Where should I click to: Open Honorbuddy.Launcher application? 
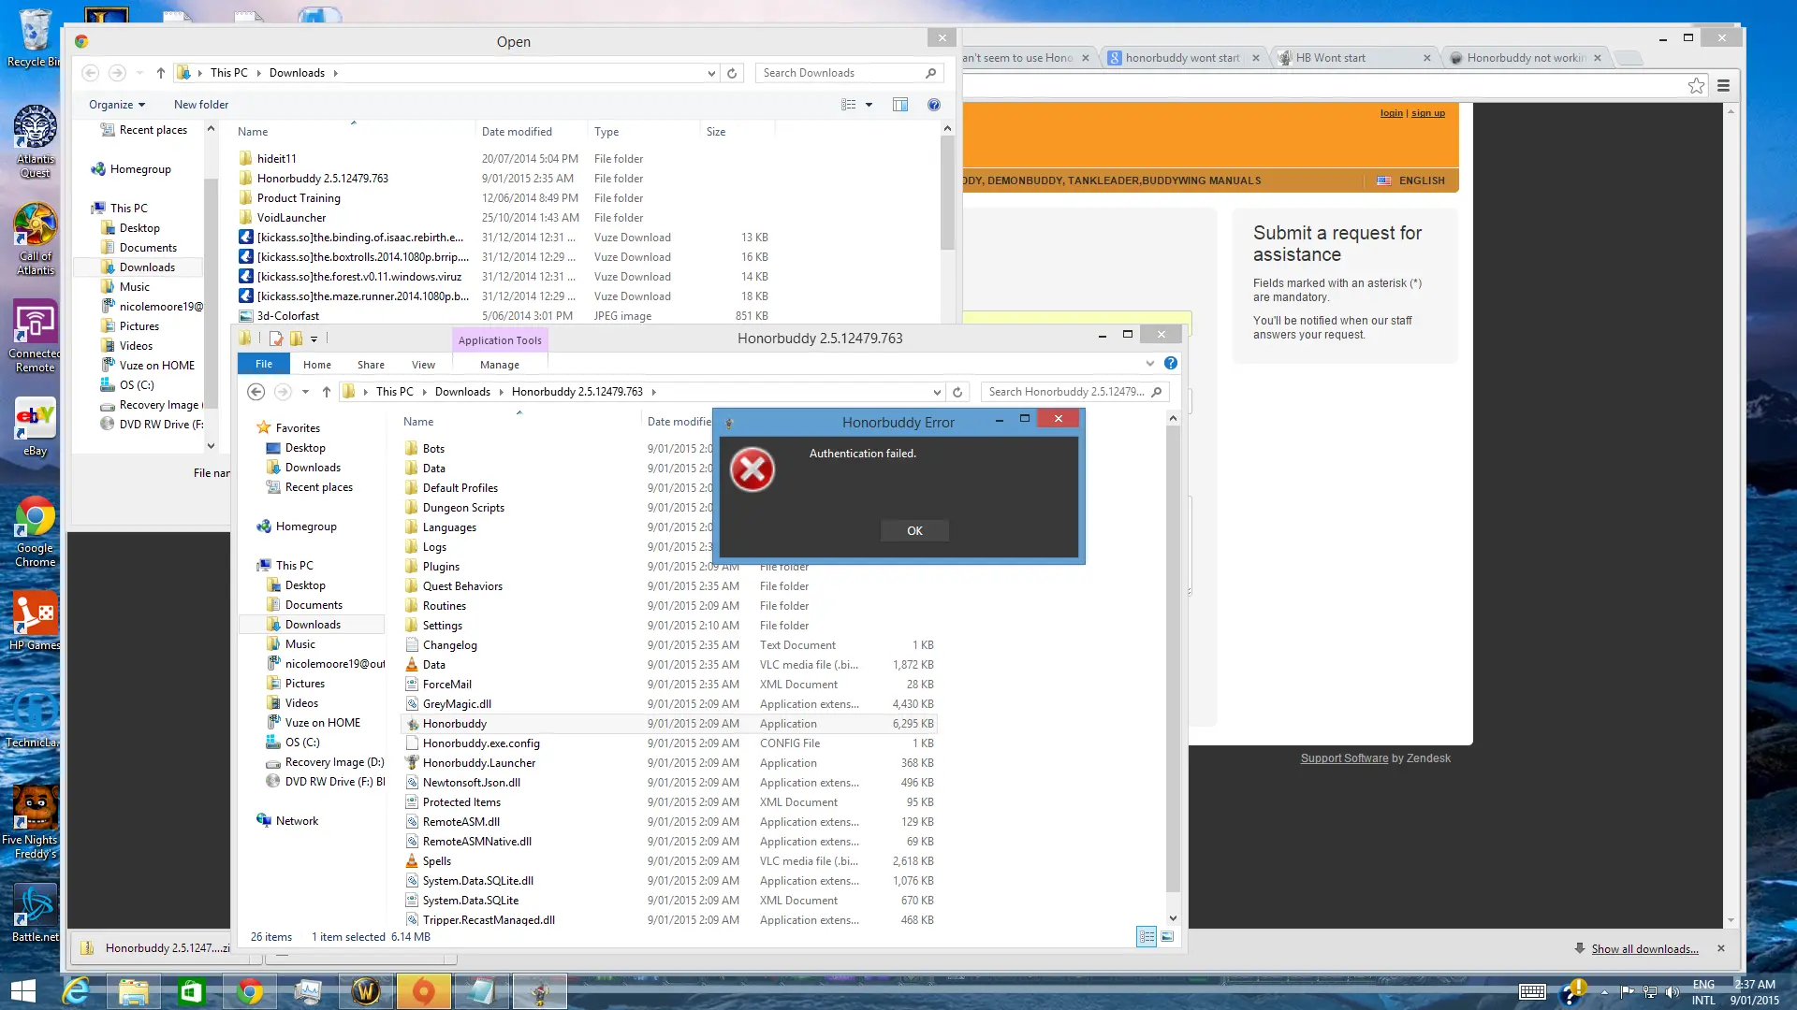tap(478, 763)
